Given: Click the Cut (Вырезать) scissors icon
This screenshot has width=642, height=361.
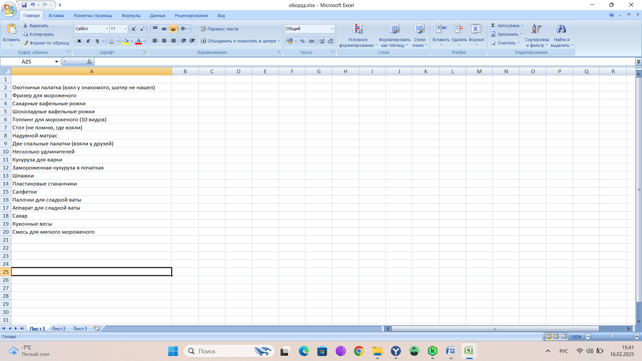Looking at the screenshot, I should point(26,26).
